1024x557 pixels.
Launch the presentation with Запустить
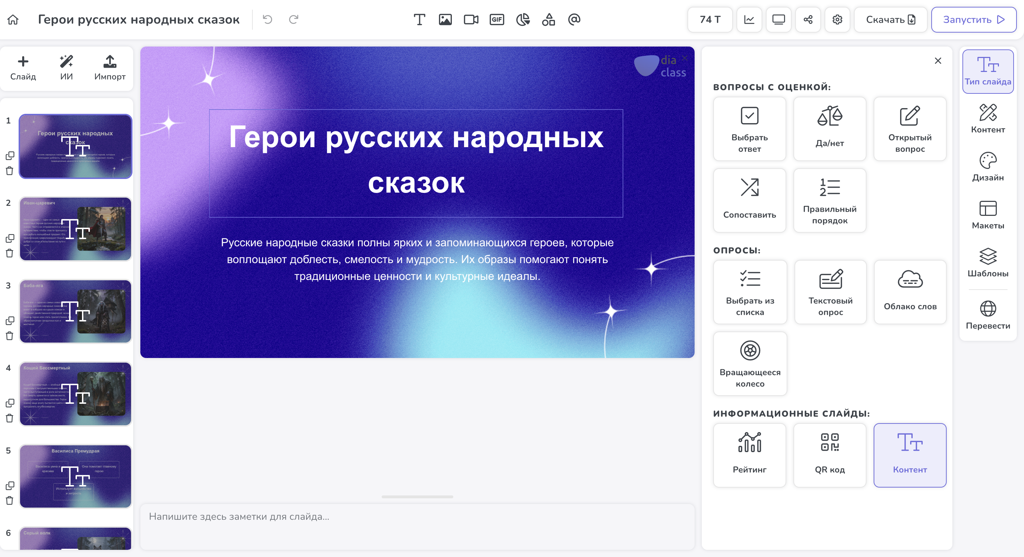pos(974,19)
